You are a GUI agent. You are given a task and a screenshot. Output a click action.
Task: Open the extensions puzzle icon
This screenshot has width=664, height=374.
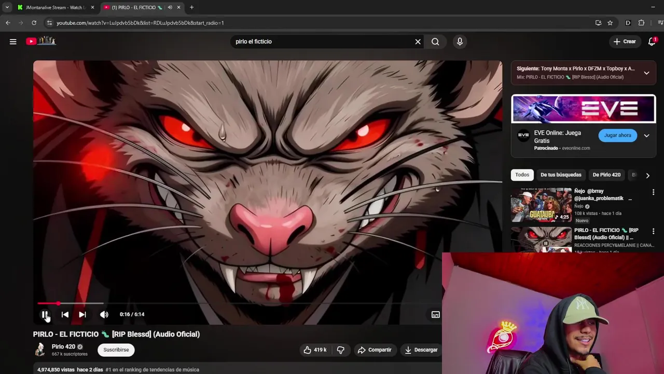click(641, 23)
